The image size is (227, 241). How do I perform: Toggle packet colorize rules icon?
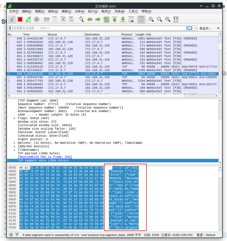(141, 20)
